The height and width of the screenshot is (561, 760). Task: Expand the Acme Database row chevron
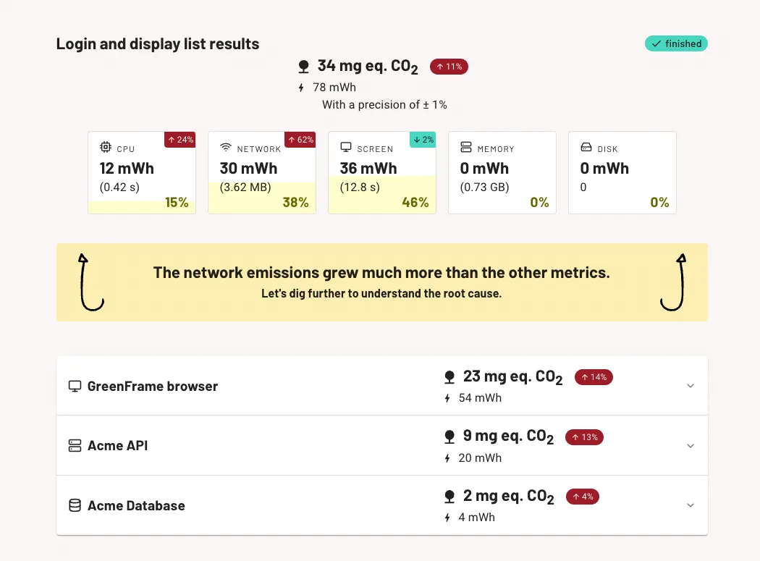[x=691, y=505]
